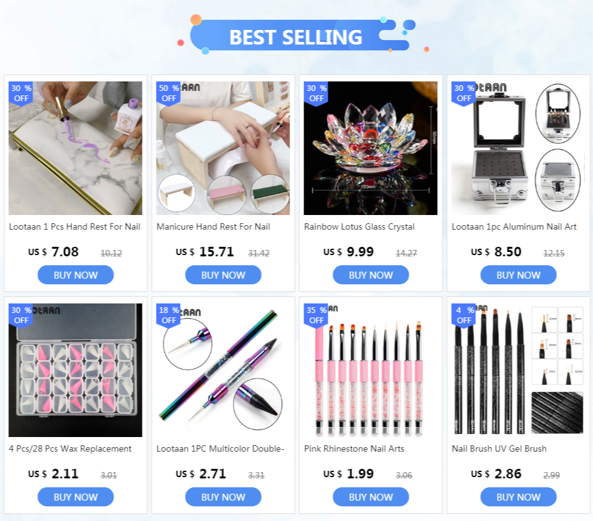The image size is (593, 521).
Task: Open the Manicure Hand Rest product photo
Action: click(223, 148)
